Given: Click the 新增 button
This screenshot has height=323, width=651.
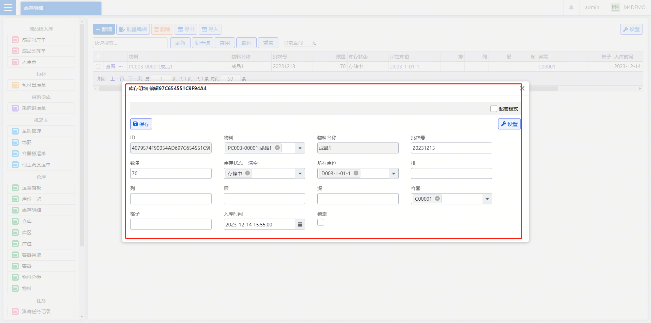Looking at the screenshot, I should coord(104,29).
